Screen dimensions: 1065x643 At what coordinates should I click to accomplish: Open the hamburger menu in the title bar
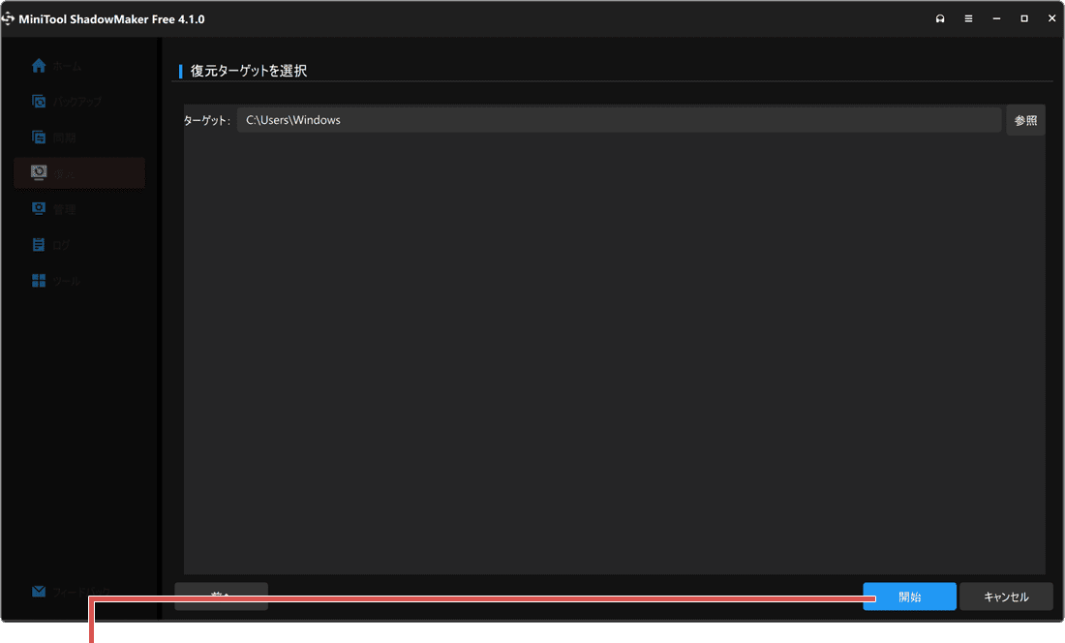[x=967, y=17]
